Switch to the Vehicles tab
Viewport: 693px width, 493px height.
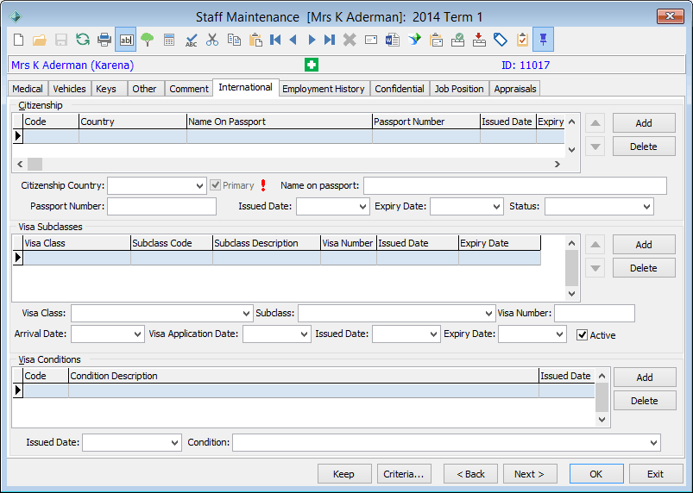69,89
